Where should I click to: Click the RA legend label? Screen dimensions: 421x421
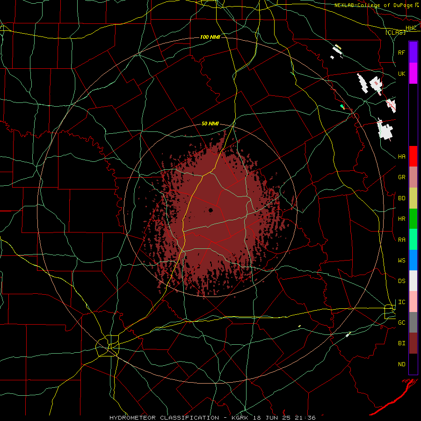point(401,240)
